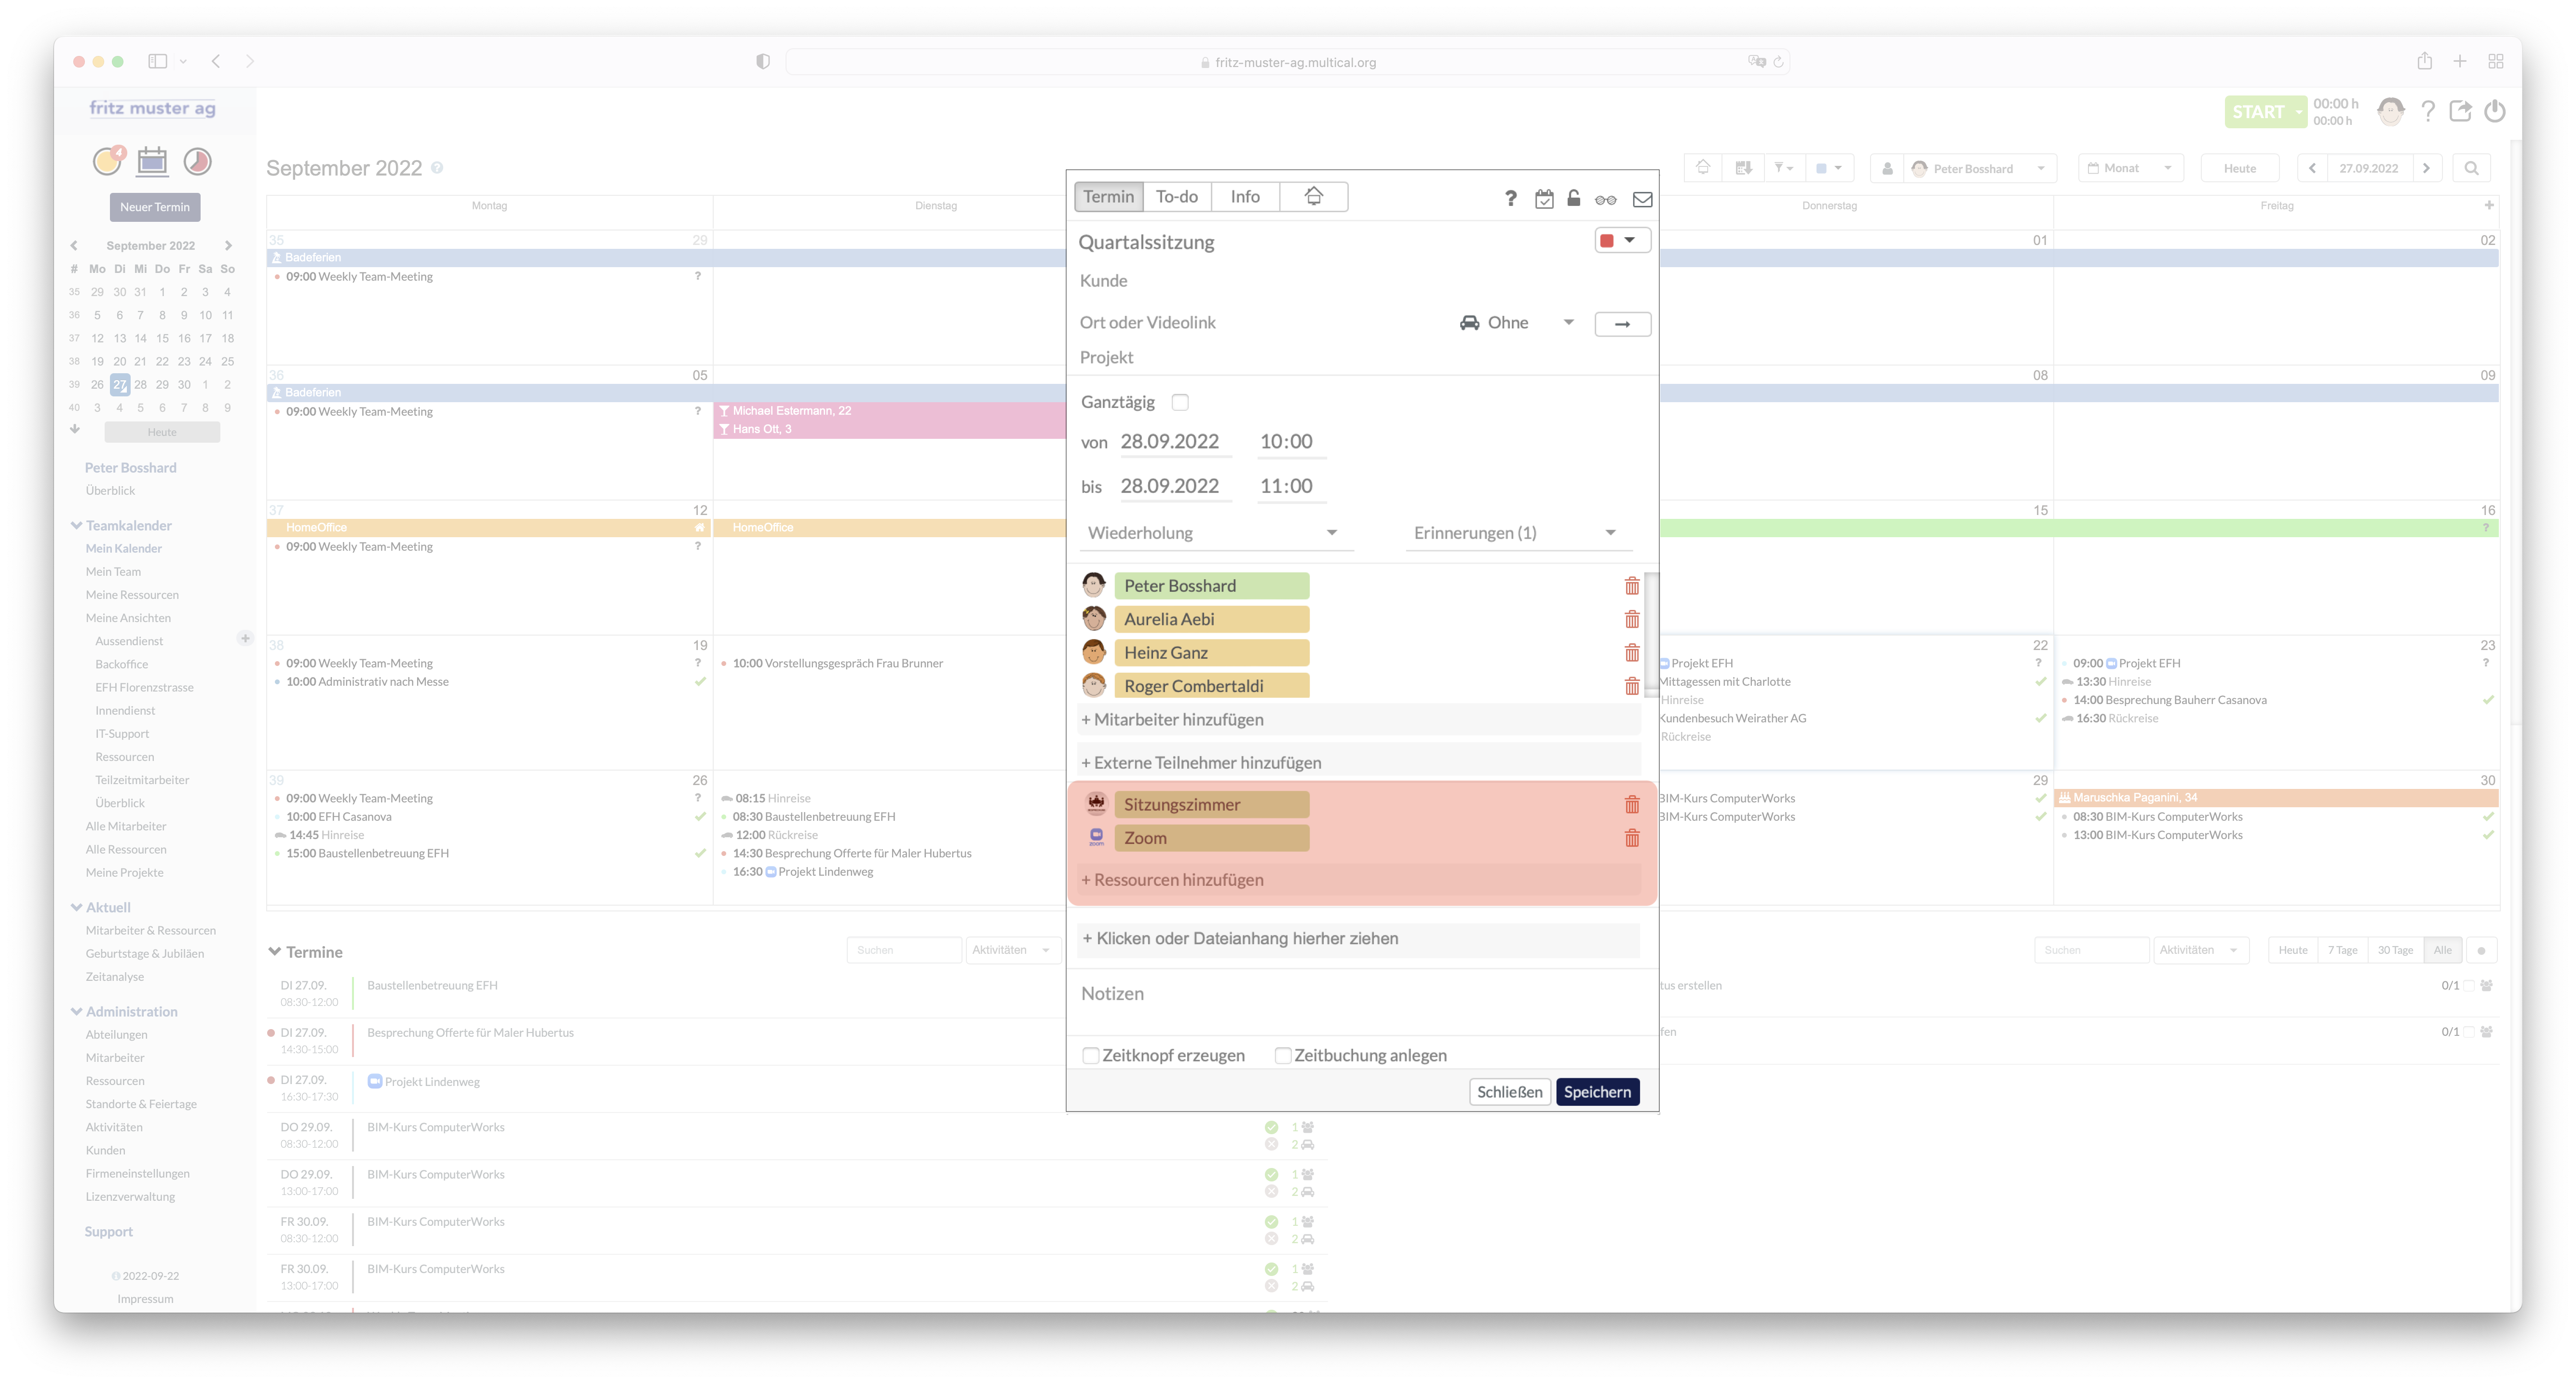Delete Peter Bosshard via trash icon
2576x1384 pixels.
(x=1632, y=585)
